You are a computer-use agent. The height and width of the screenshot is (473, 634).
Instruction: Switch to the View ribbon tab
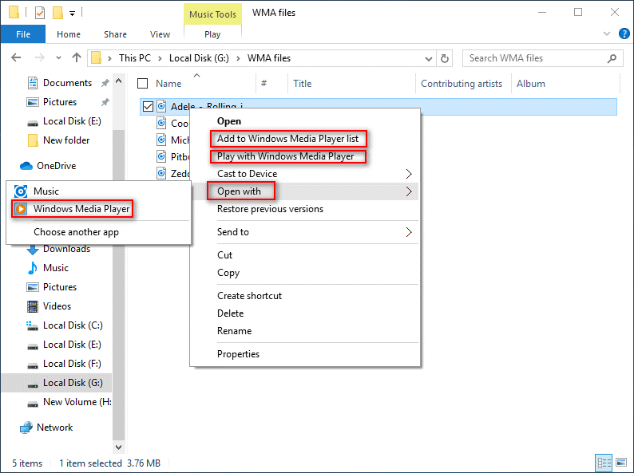coord(160,34)
